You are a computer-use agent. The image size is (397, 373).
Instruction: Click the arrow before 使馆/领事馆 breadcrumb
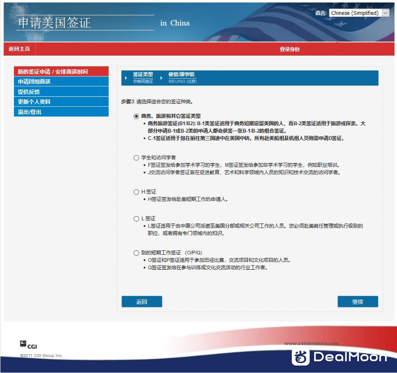(161, 78)
